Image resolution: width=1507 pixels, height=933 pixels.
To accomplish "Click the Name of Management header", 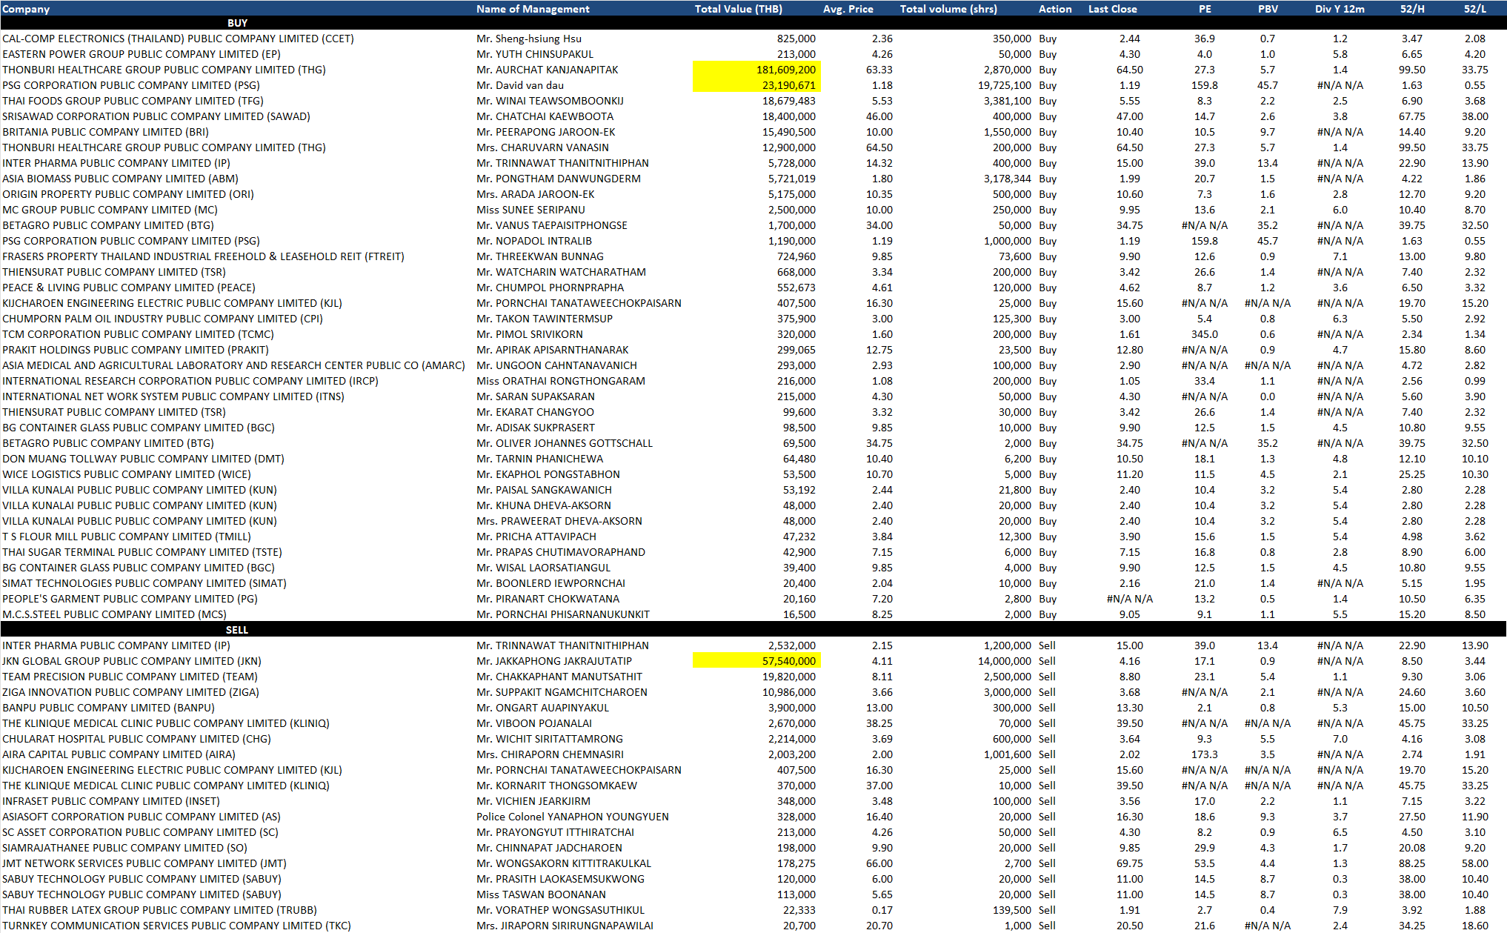I will pyautogui.click(x=533, y=9).
